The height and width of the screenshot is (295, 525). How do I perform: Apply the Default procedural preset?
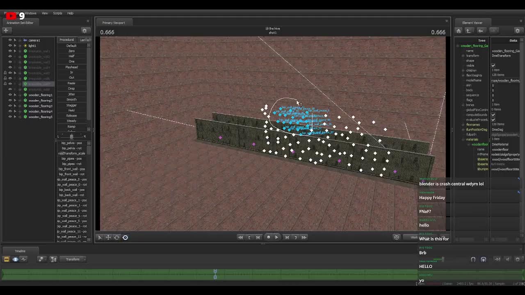(x=71, y=45)
